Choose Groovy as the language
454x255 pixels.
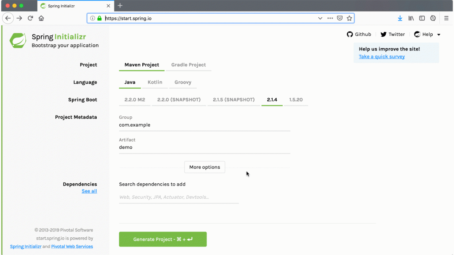(x=183, y=82)
